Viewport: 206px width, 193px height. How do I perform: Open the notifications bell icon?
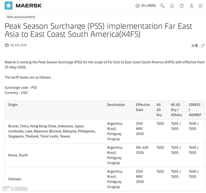click(x=172, y=6)
